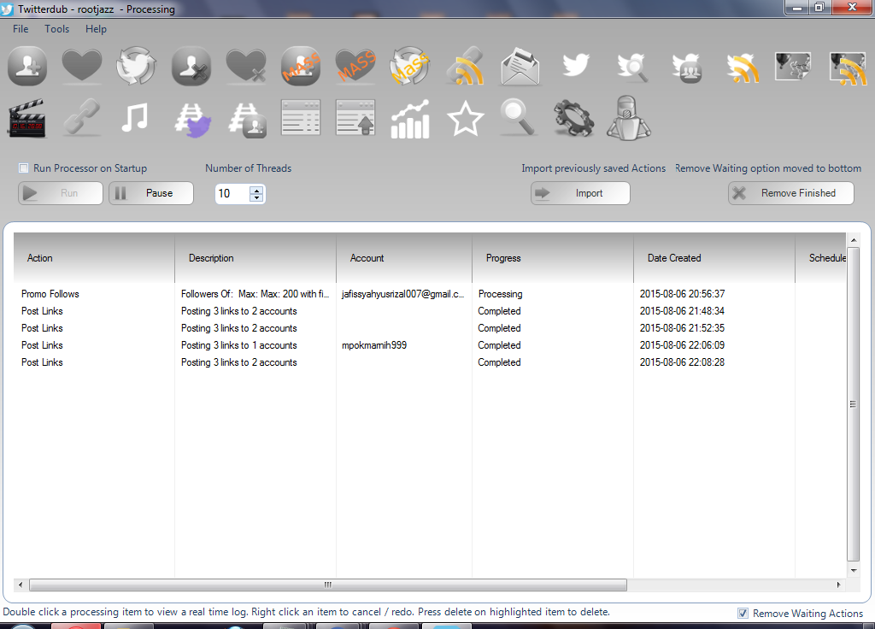
Task: Open the gear settings icon
Action: point(573,118)
